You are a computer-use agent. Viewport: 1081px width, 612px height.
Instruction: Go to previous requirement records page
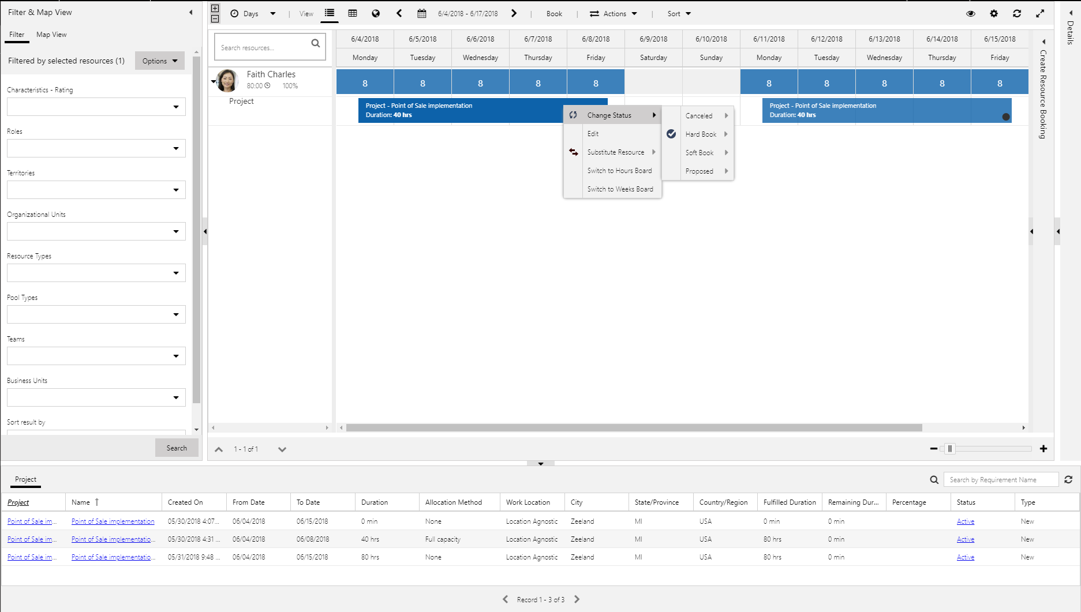506,599
